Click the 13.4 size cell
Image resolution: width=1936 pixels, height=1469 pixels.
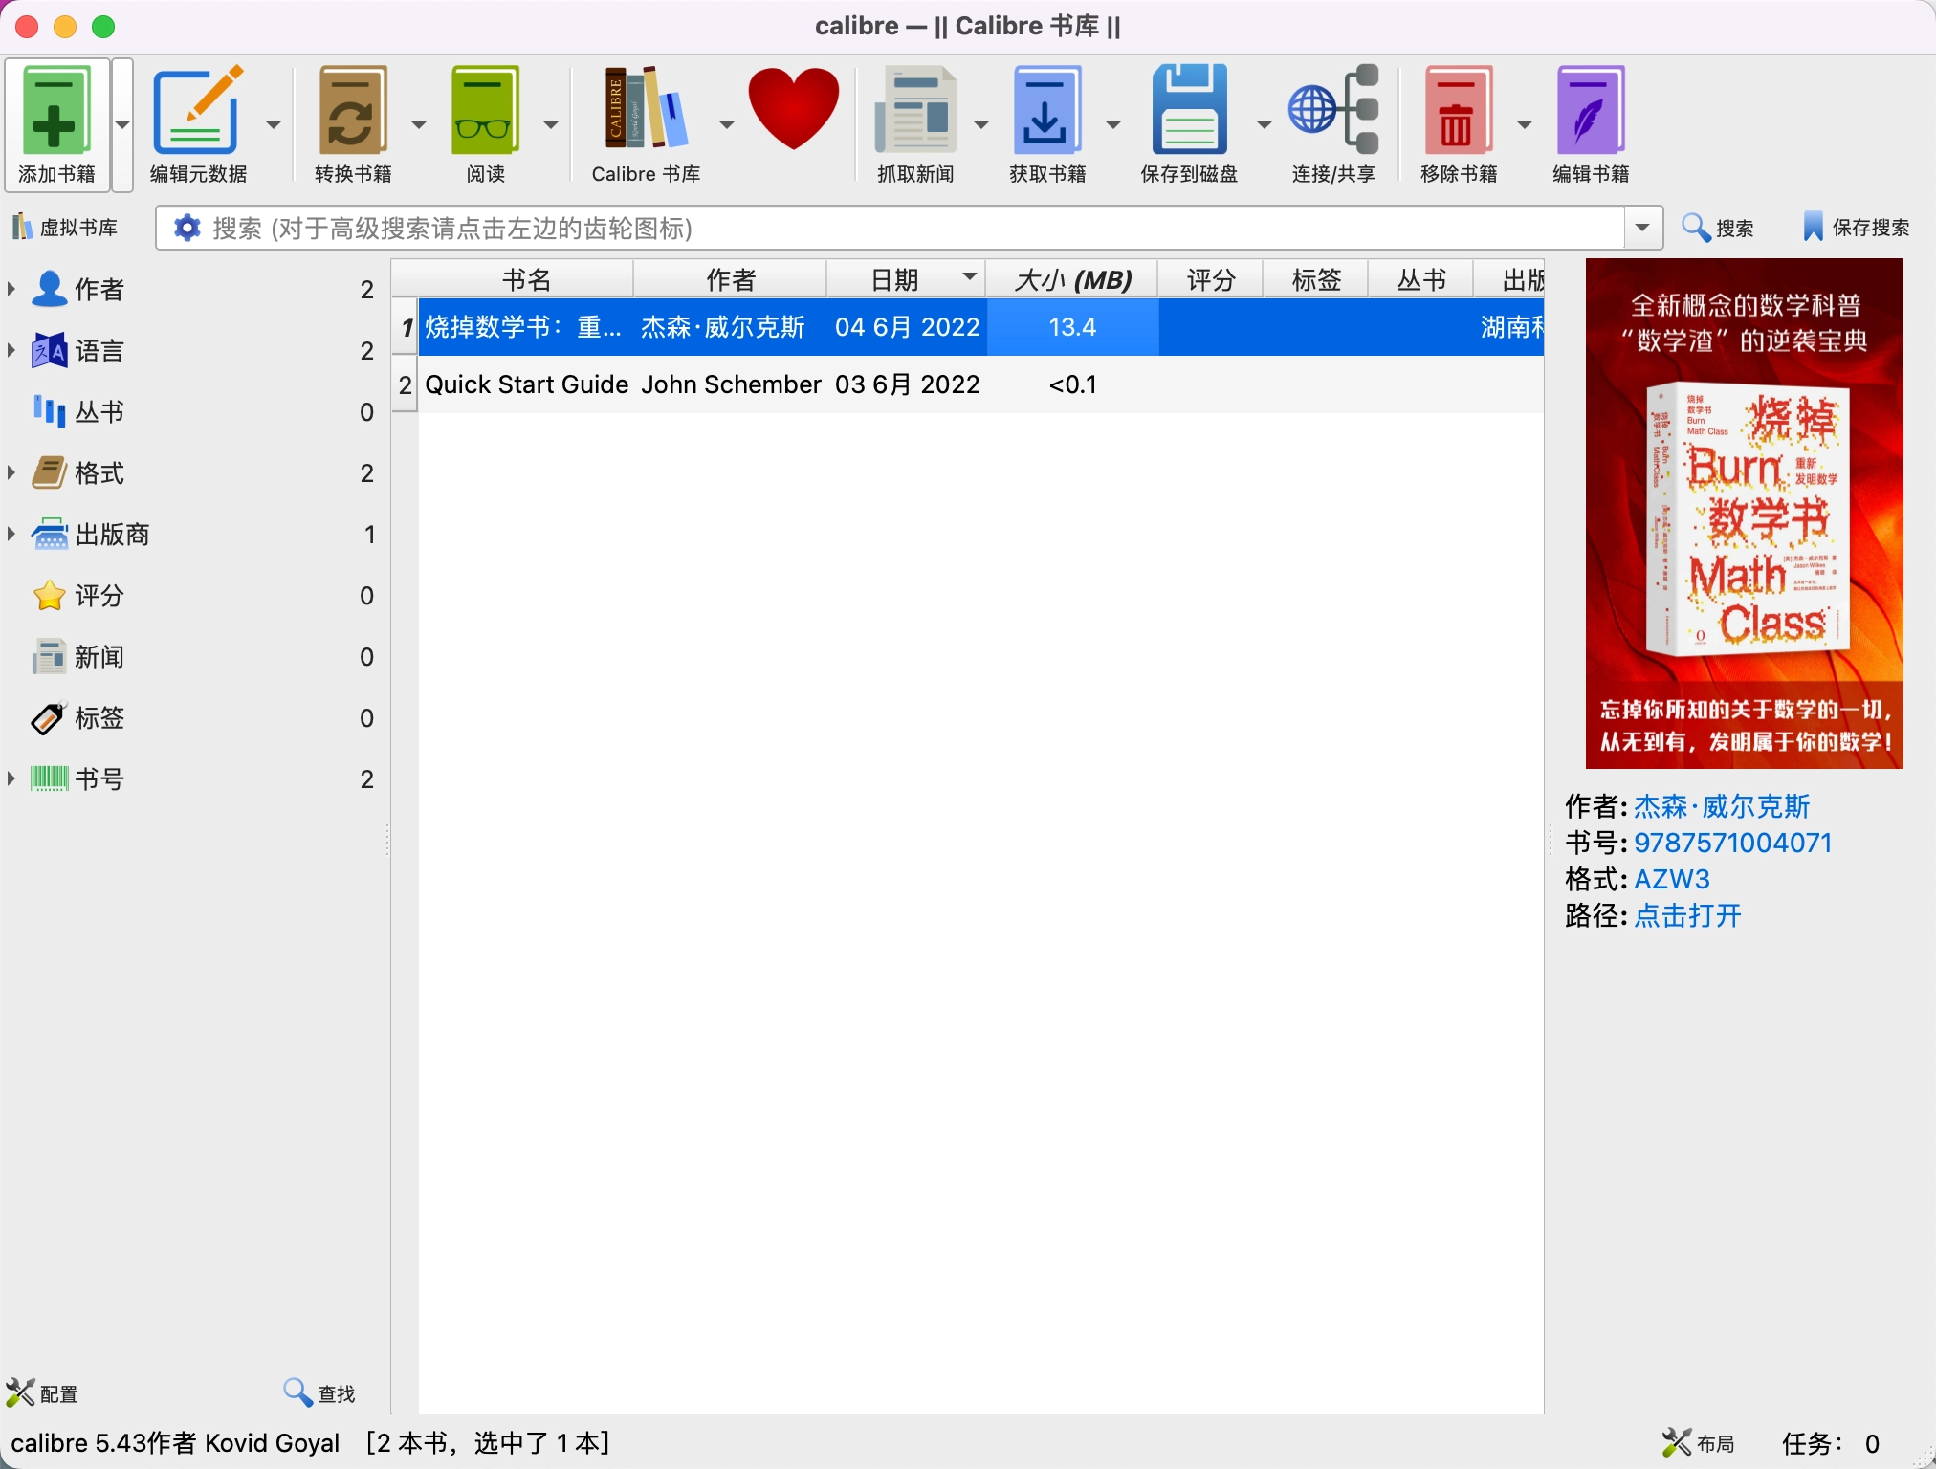(x=1072, y=327)
